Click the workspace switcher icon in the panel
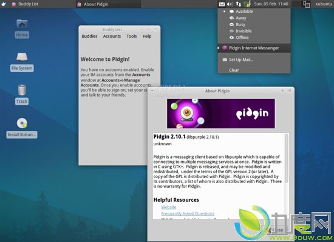 (x=306, y=4)
